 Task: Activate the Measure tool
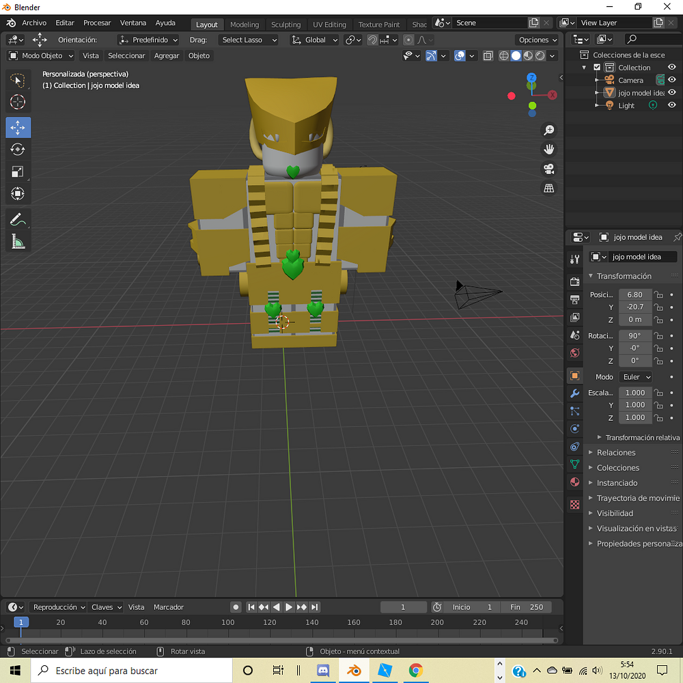(18, 240)
